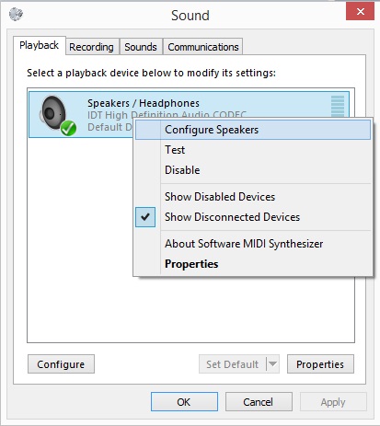Choose Configure Speakers from the context menu

(x=253, y=130)
